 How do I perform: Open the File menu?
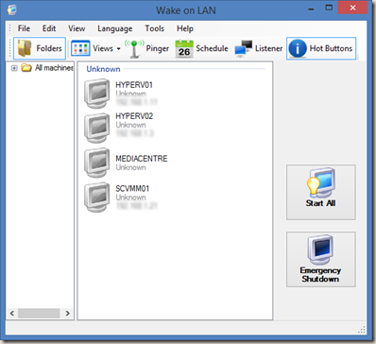[x=24, y=28]
